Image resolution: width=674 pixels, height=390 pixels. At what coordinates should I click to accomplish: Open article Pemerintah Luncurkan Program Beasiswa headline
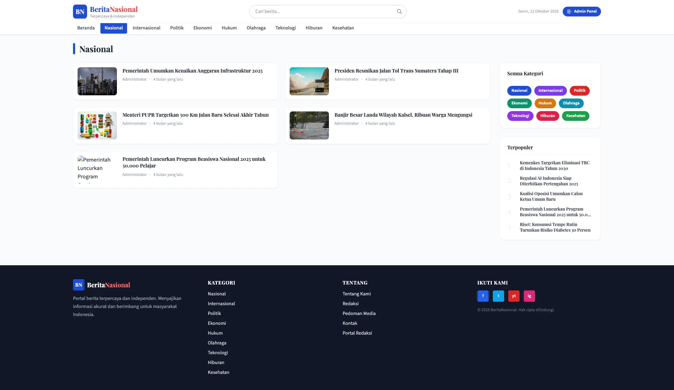pyautogui.click(x=194, y=162)
